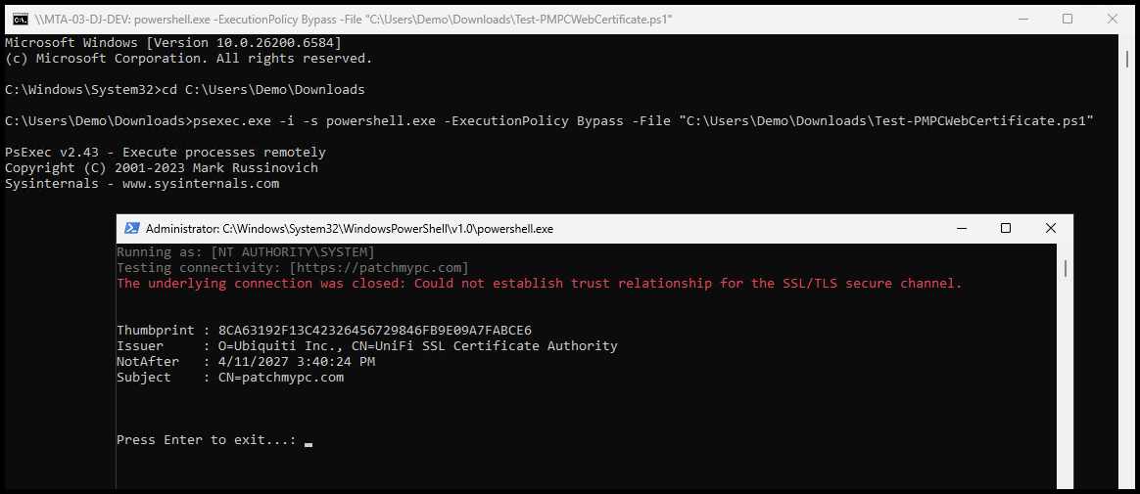
Task: Minimize the MTA-03-DJ-DEV command prompt window
Action: [1021, 20]
